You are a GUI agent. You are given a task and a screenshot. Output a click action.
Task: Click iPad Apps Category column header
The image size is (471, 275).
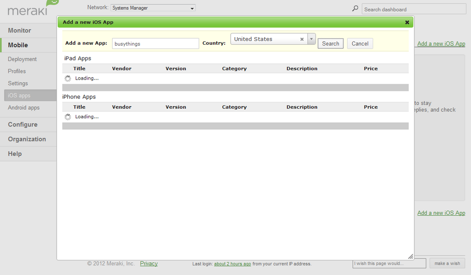(x=234, y=68)
